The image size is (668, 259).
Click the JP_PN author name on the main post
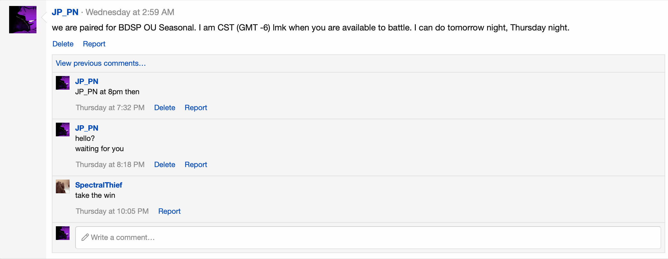click(65, 12)
